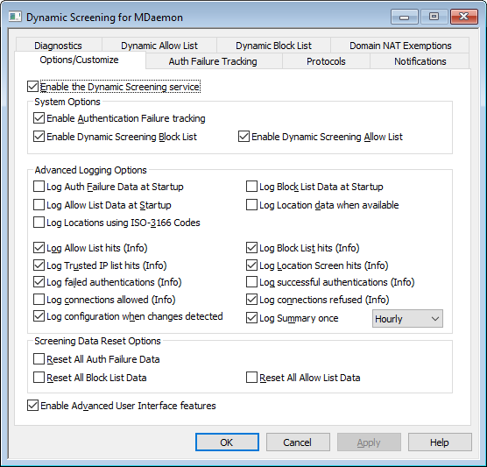
Task: Open the Protocols tab
Action: pos(326,61)
